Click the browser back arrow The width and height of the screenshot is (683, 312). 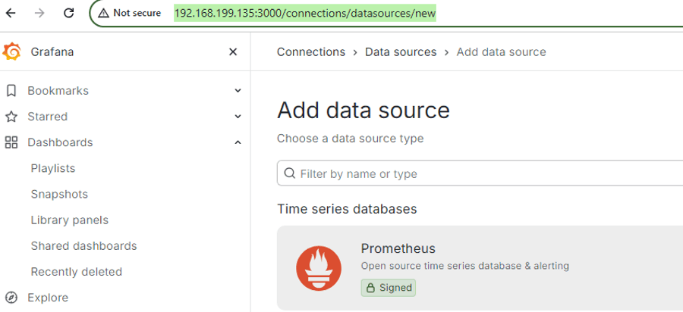click(11, 13)
